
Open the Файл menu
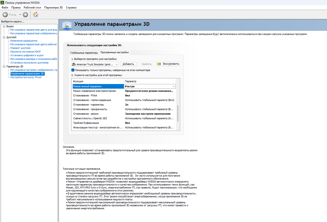pyautogui.click(x=5, y=7)
